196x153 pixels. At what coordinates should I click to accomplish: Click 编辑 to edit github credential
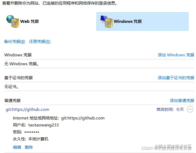tap(17, 147)
